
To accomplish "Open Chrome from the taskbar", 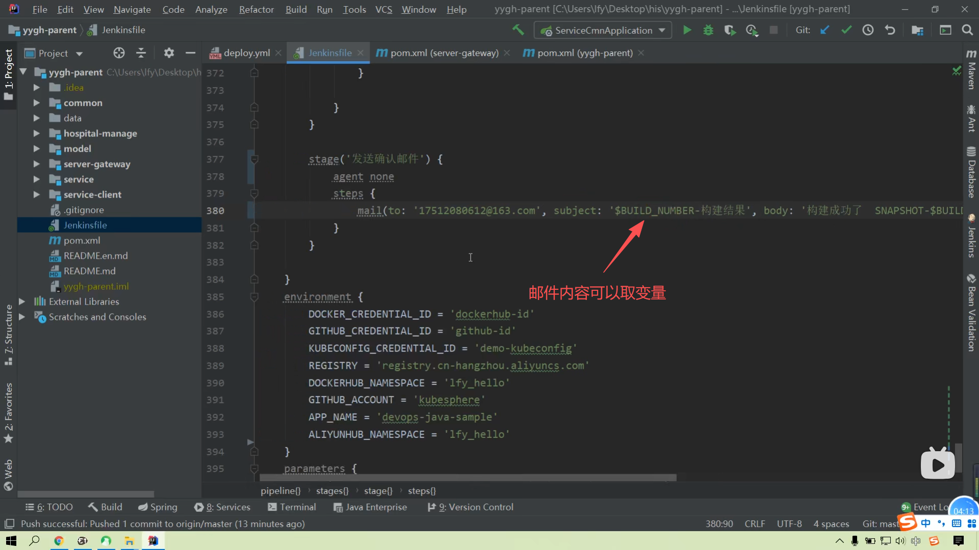I will click(x=59, y=541).
